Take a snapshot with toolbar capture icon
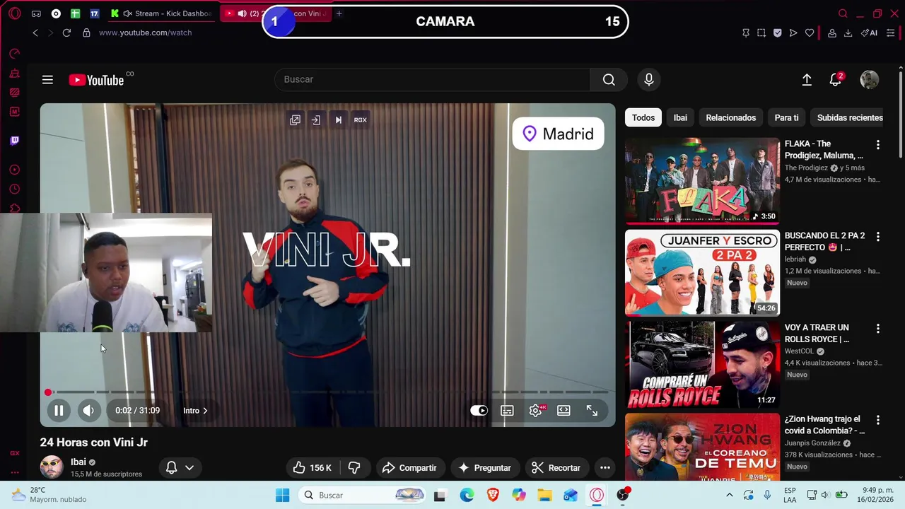The width and height of the screenshot is (905, 509). (761, 33)
